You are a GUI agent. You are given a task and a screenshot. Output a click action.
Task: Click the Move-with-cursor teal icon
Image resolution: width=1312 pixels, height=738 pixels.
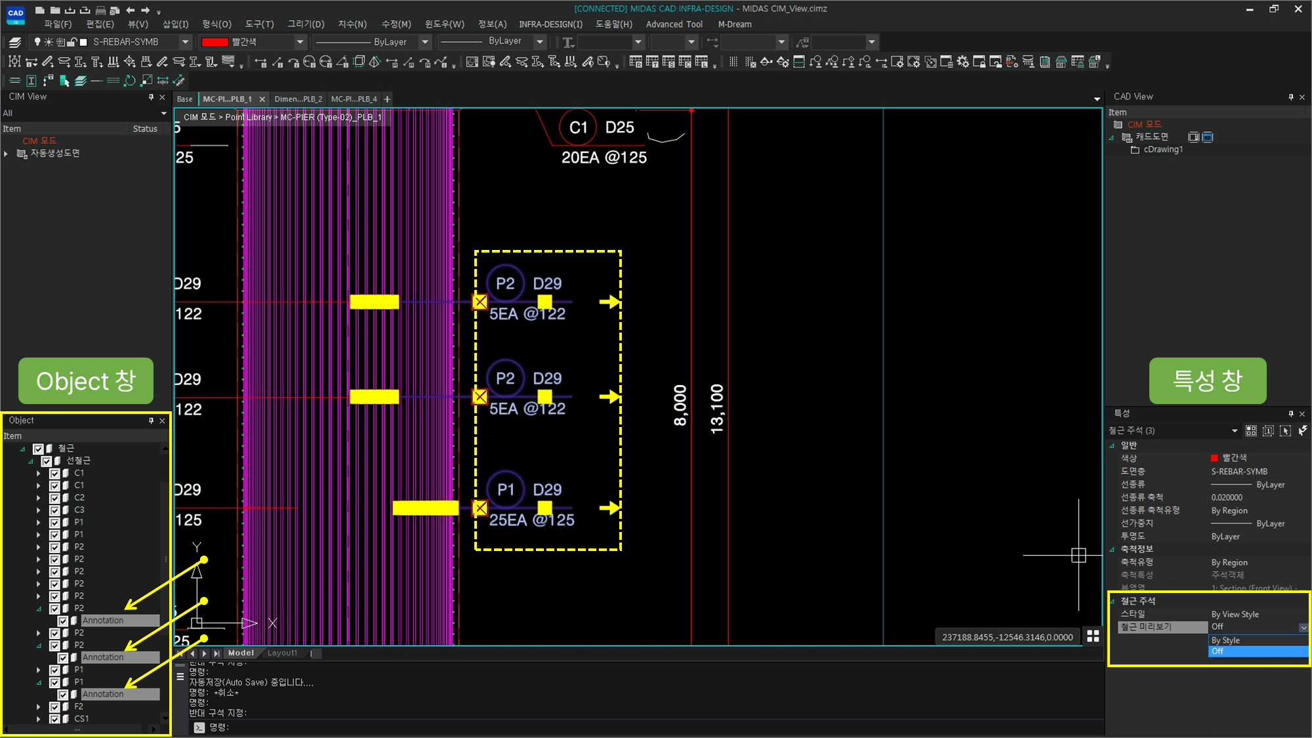click(64, 81)
